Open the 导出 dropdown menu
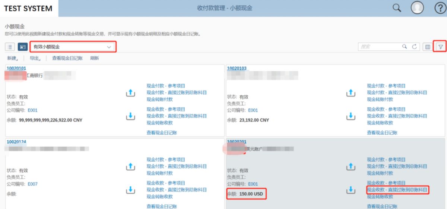This screenshot has width=447, height=209. point(35,58)
